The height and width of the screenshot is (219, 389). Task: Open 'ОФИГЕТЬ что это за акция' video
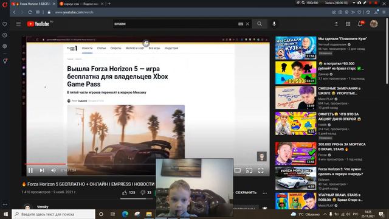click(x=296, y=123)
